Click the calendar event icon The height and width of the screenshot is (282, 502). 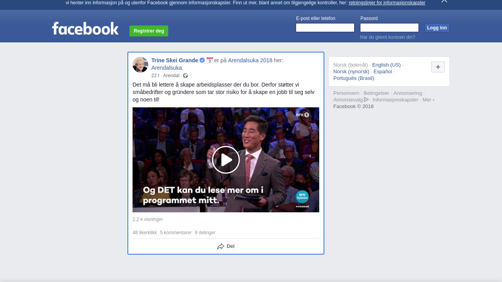210,60
